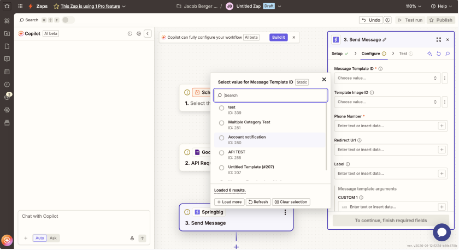
Task: Dismiss Copilot configure workflow banner
Action: click(294, 38)
